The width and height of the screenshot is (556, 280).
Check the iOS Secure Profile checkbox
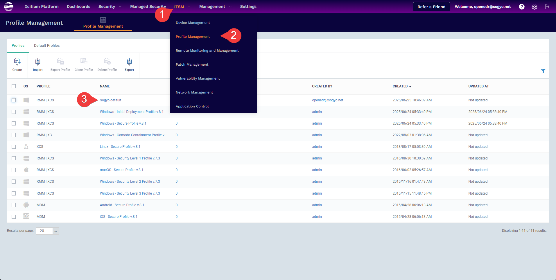pos(14,217)
